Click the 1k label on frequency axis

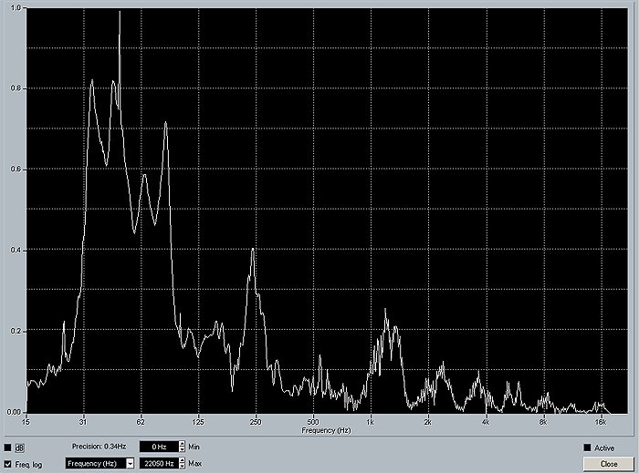(370, 422)
